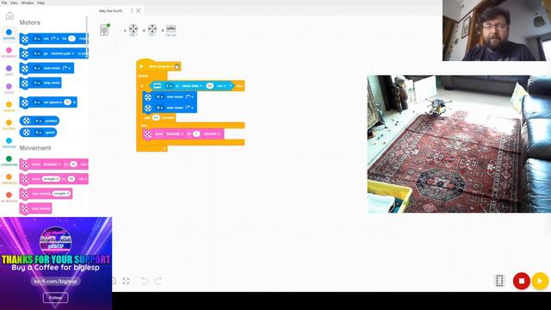Open port dropdown on first start motor block
Image resolution: width=551 pixels, height=310 pixels.
[159, 96]
